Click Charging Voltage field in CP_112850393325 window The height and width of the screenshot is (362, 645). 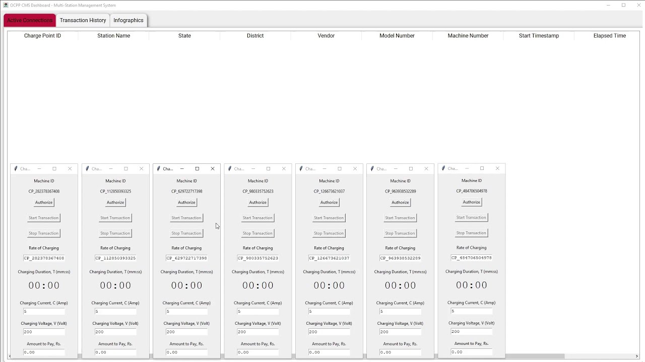pyautogui.click(x=115, y=332)
